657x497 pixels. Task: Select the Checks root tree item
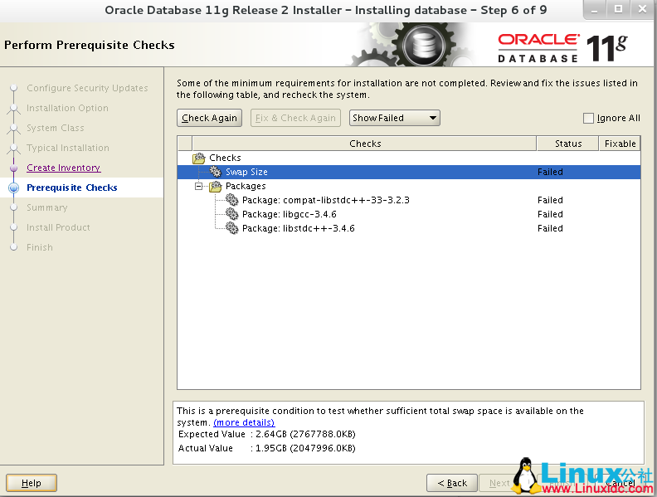(x=225, y=158)
